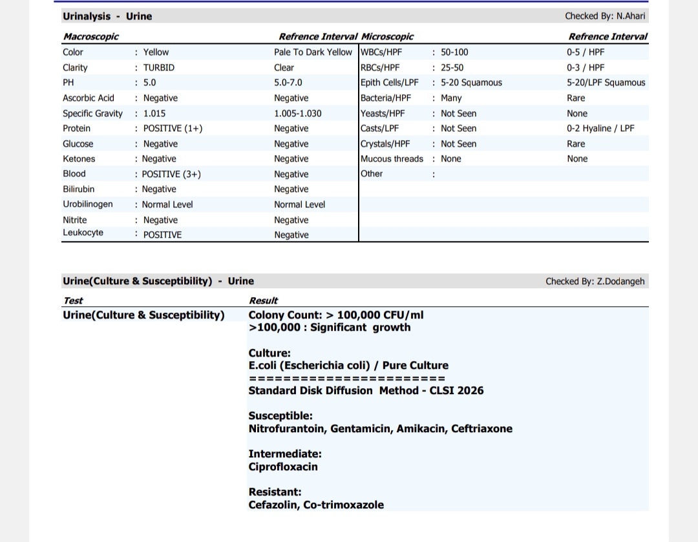
Task: Click the 'Urinalysis - Urine' section header
Action: (x=107, y=16)
